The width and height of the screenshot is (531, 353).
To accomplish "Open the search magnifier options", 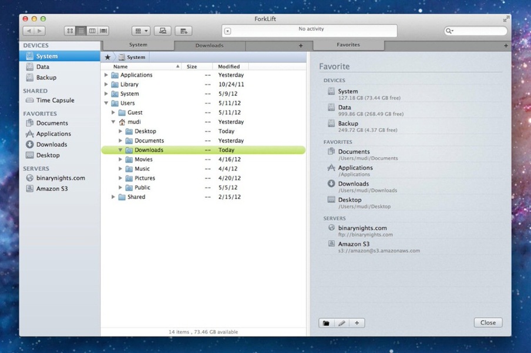I will click(x=449, y=31).
